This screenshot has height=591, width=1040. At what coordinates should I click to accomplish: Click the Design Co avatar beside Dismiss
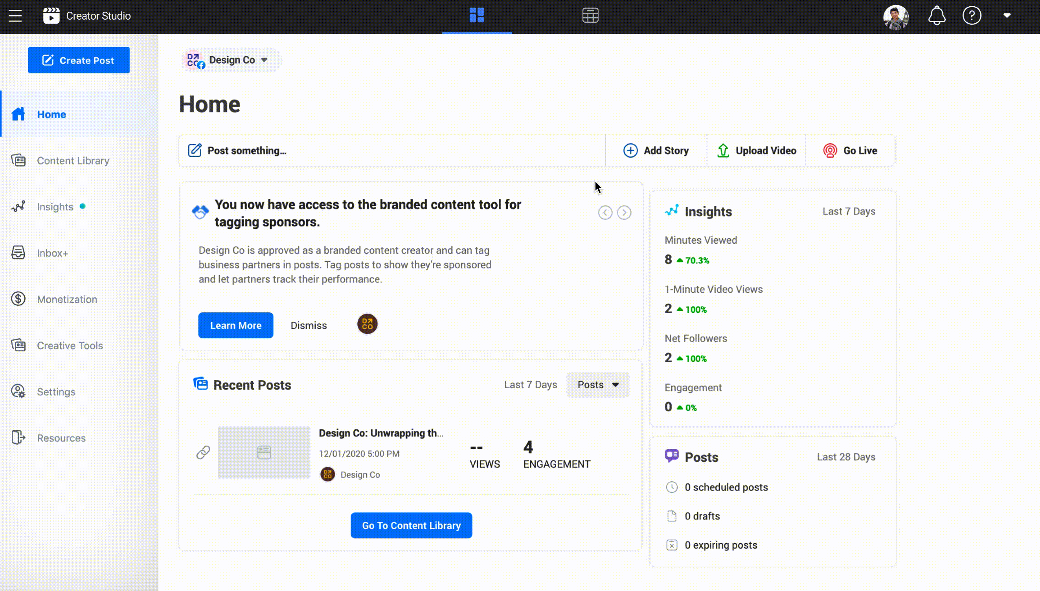coord(367,324)
